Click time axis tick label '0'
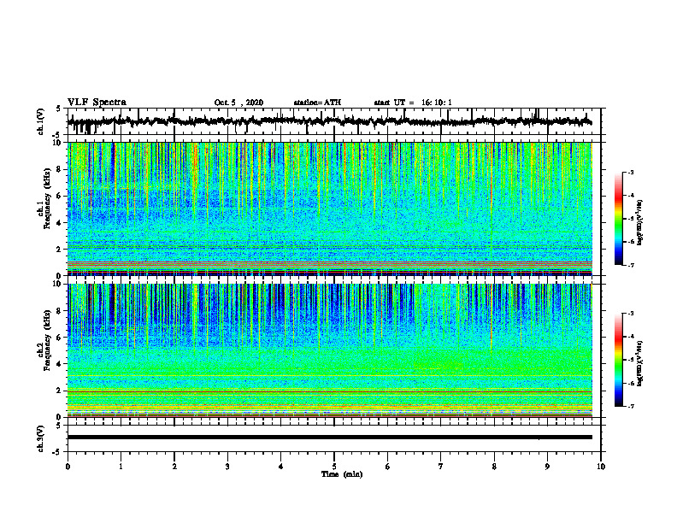This screenshot has width=677, height=523. click(68, 467)
